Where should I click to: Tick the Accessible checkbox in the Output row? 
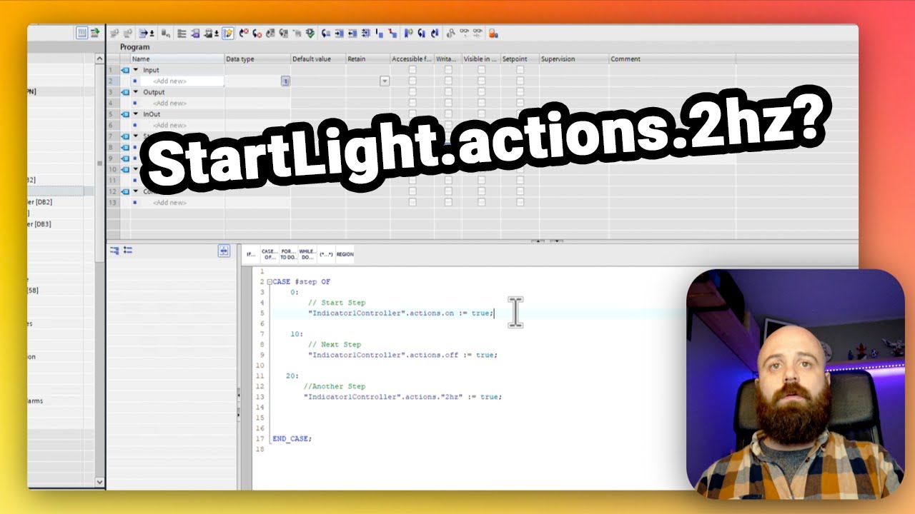pyautogui.click(x=412, y=92)
